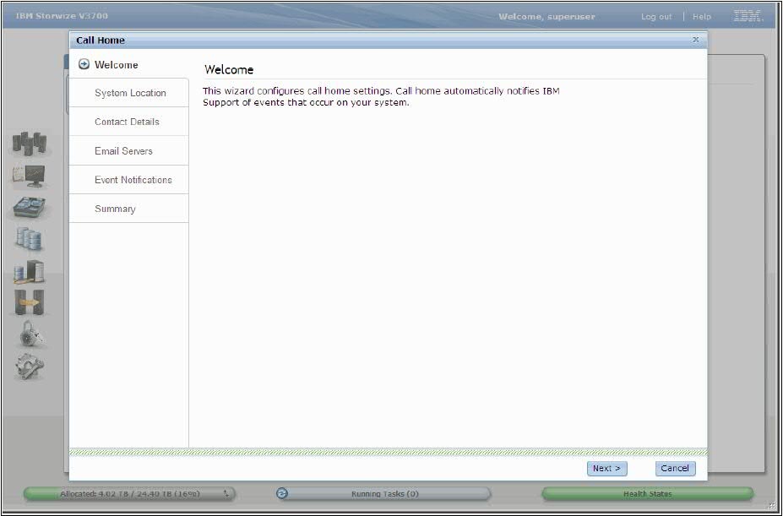Select the Welcome wizard step
The width and height of the screenshot is (783, 516).
129,64
